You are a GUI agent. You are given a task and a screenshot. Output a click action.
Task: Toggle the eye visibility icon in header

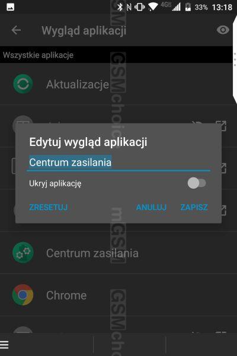click(223, 30)
